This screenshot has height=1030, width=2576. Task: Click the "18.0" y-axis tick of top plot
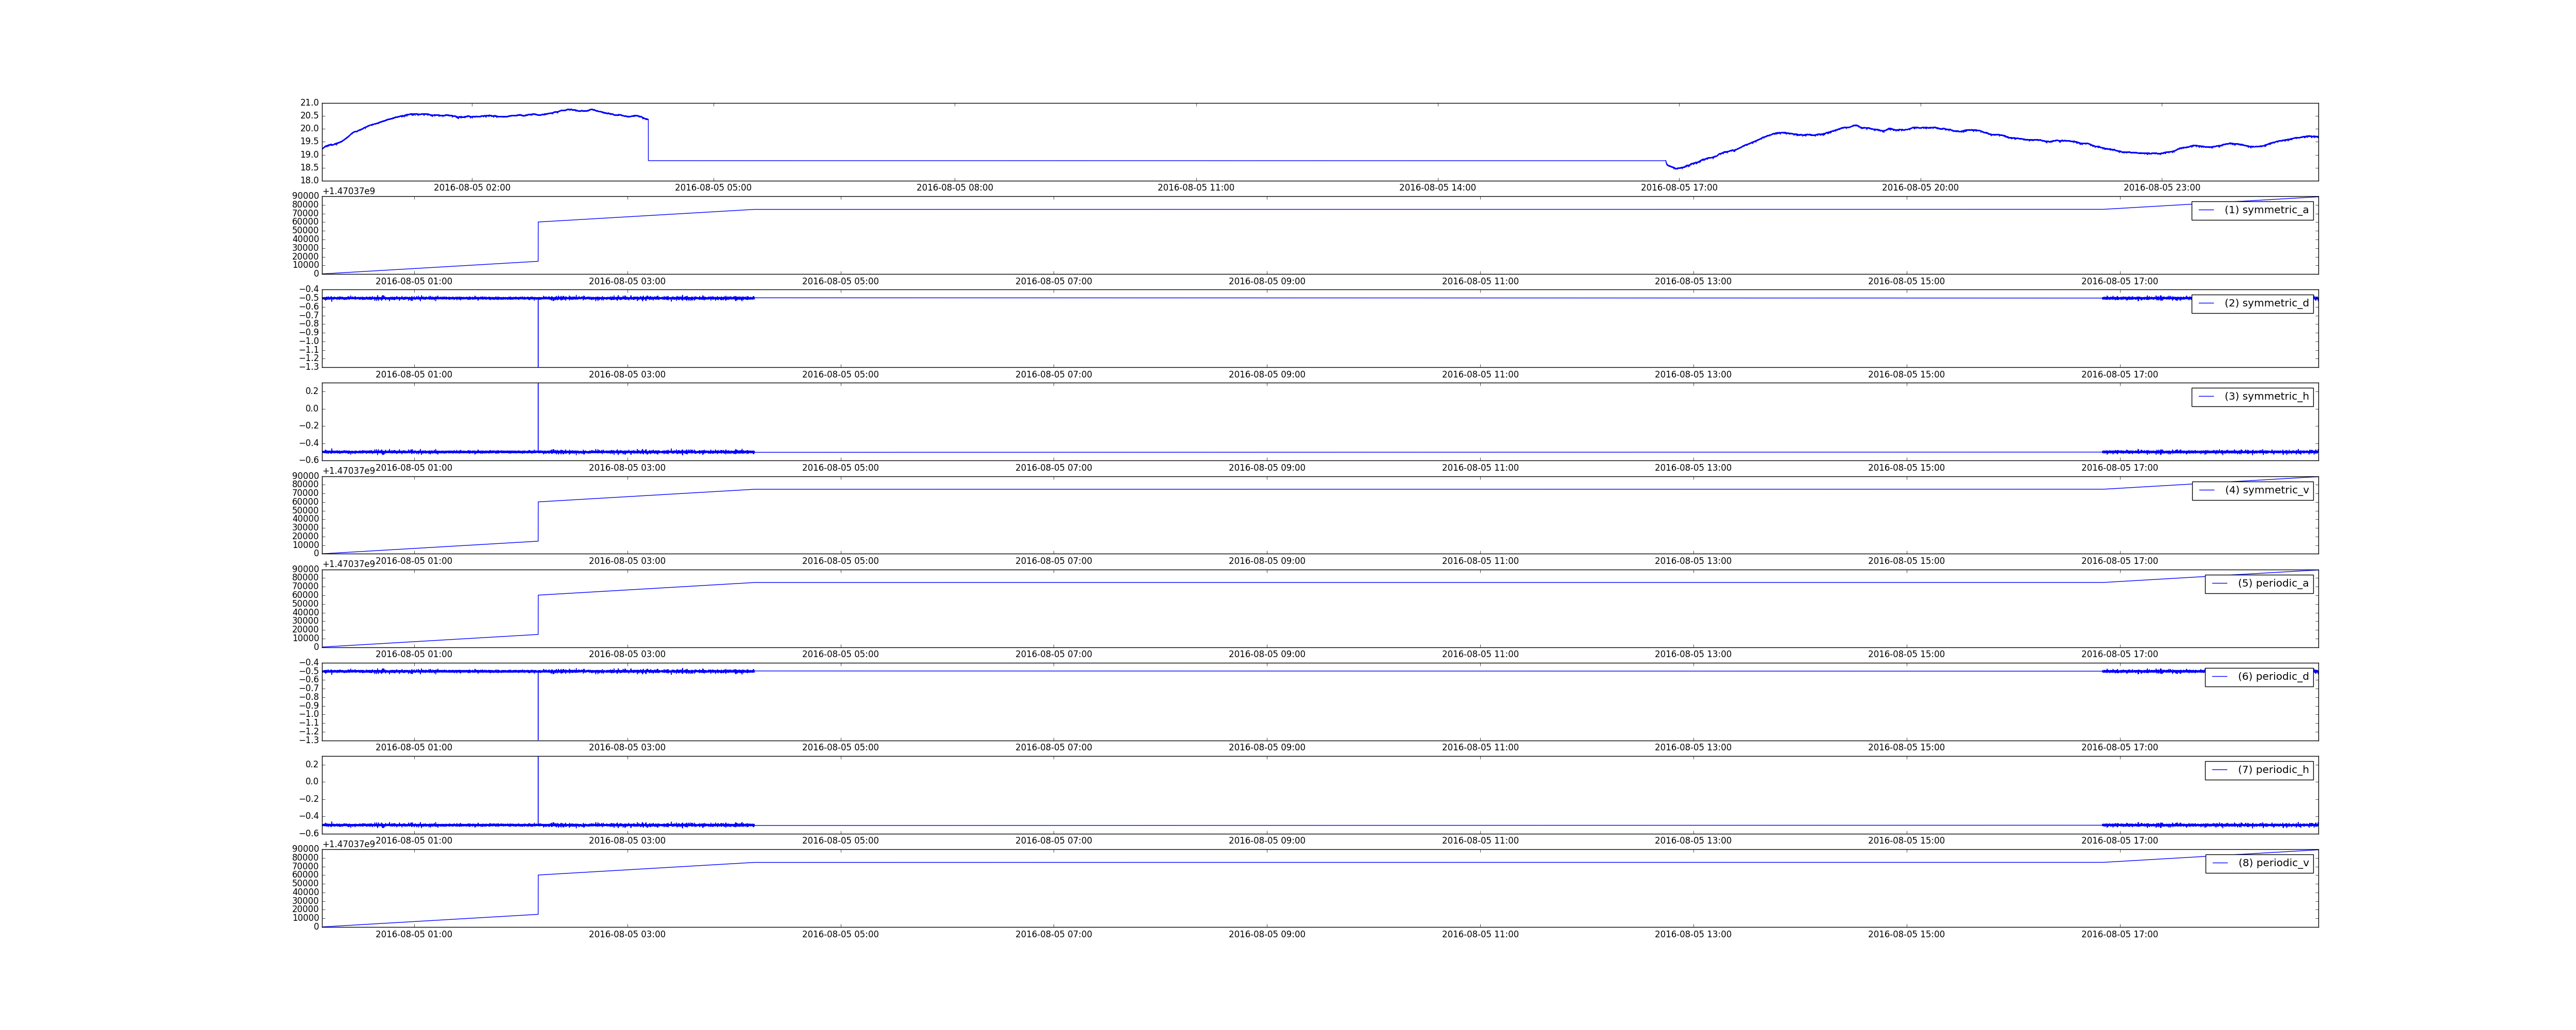click(x=309, y=180)
